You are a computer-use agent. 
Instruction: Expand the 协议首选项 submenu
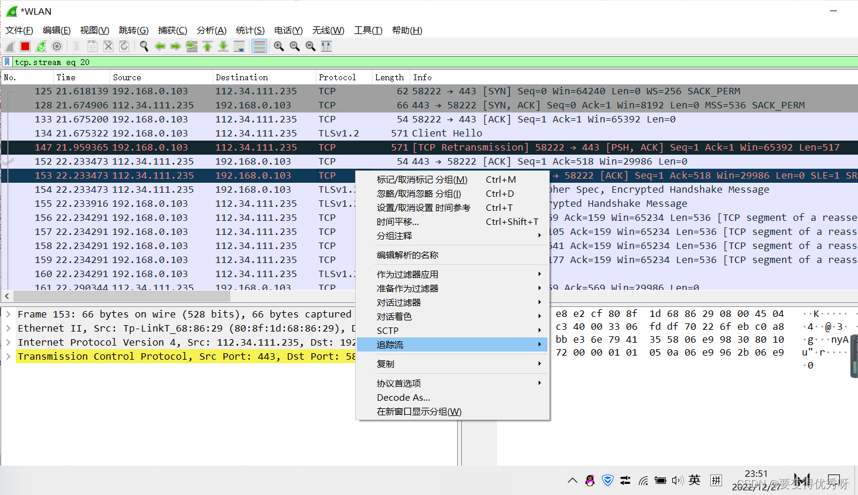(452, 384)
